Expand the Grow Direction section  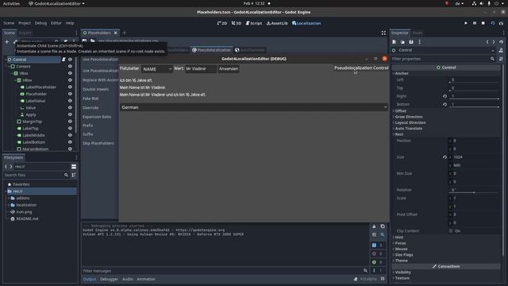coord(408,117)
